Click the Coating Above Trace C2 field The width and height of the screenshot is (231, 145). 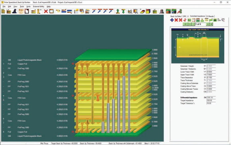click(211, 86)
